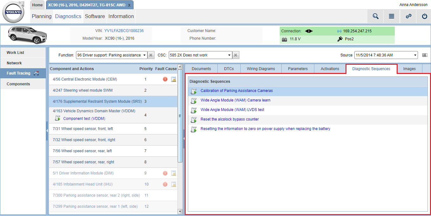Click red fault icon for Driver Information Module
431x216 pixels.
click(165, 173)
